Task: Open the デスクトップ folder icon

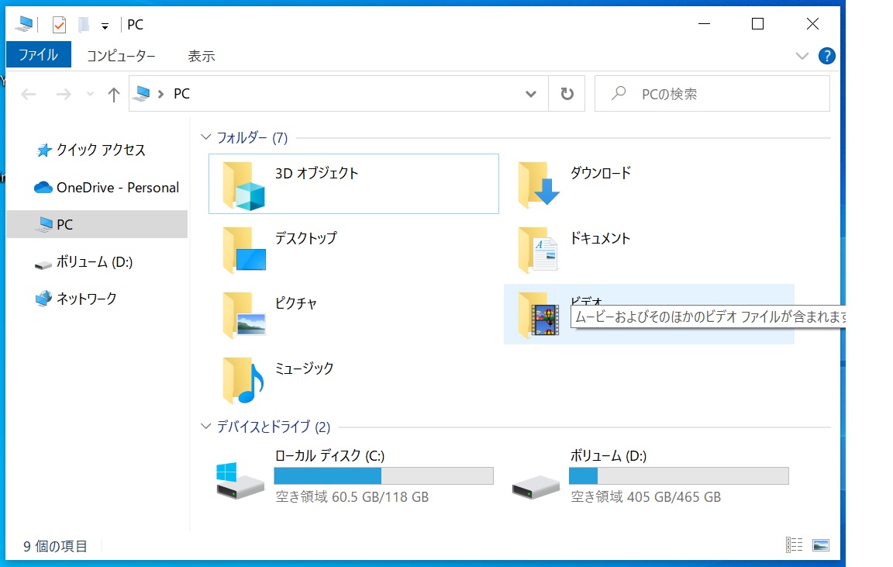Action: (243, 250)
